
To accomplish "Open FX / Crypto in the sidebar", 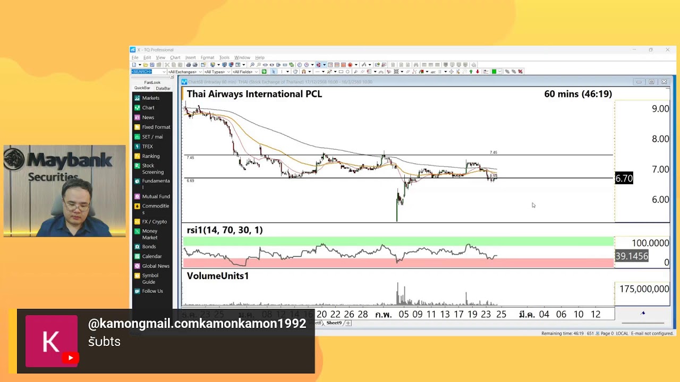I will pos(154,222).
